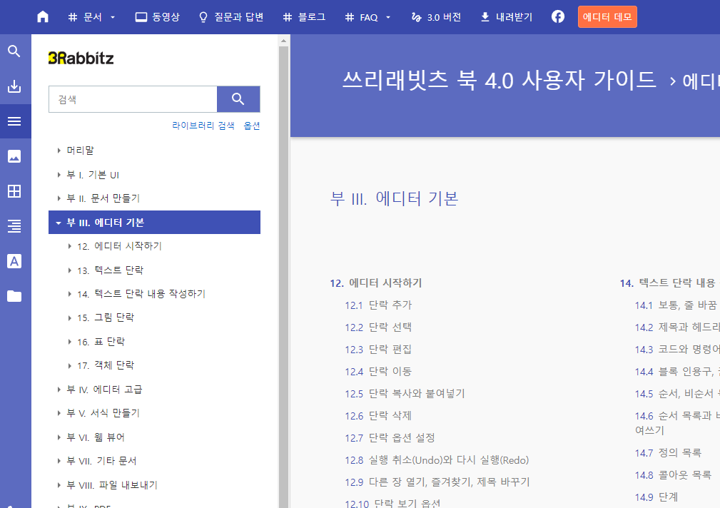The image size is (720, 508).
Task: Expand 부 VI. 웹 뷰어 node
Action: click(59, 437)
